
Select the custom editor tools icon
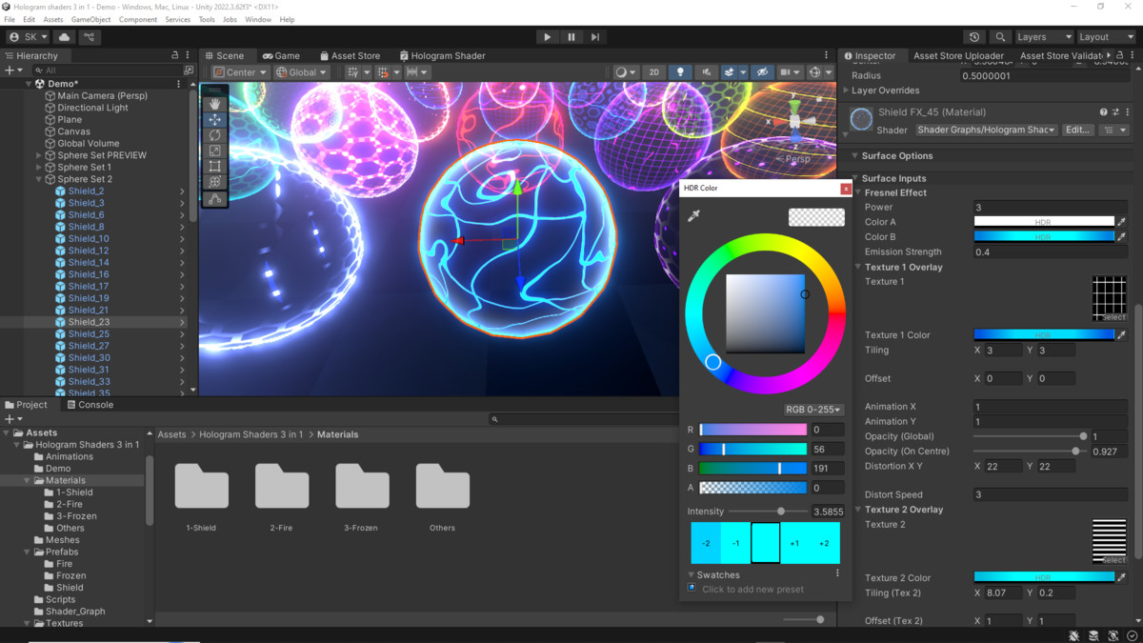pos(215,199)
